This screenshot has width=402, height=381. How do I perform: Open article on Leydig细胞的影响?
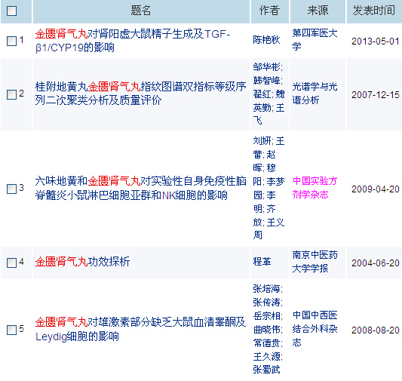140,329
